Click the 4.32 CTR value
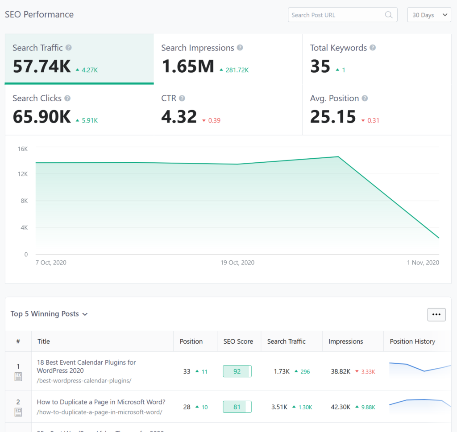This screenshot has width=457, height=432. pos(179,117)
